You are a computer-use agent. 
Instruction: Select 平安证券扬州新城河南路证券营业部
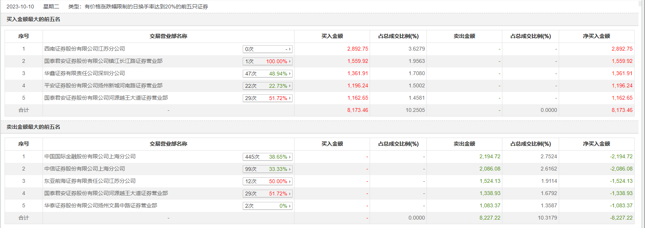point(103,85)
